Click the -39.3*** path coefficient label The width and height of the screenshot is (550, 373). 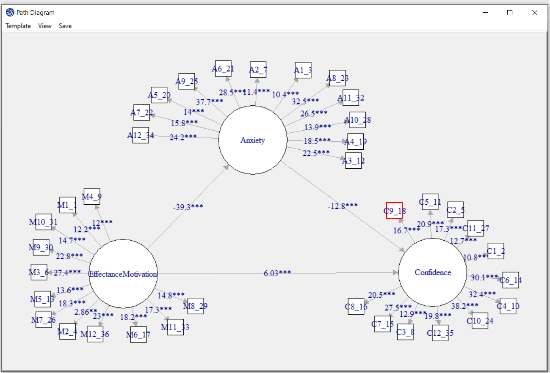point(188,207)
